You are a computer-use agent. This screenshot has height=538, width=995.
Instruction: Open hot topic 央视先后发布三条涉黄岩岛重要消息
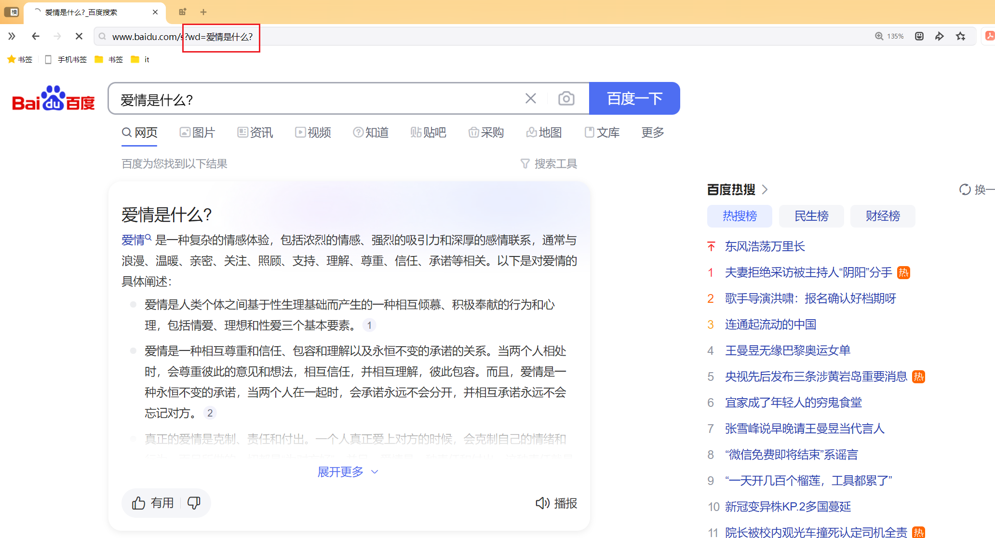click(816, 377)
